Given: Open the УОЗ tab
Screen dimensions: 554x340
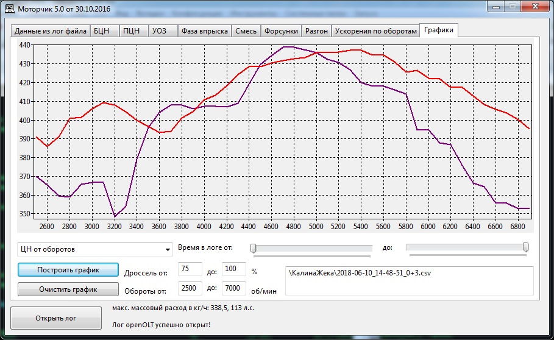Looking at the screenshot, I should click(163, 31).
